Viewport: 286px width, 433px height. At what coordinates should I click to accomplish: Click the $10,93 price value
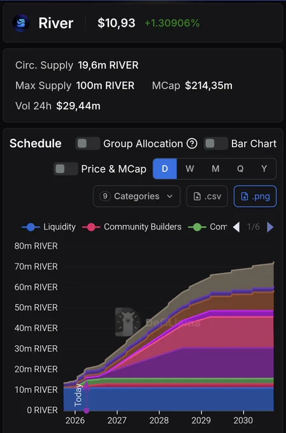pos(117,23)
